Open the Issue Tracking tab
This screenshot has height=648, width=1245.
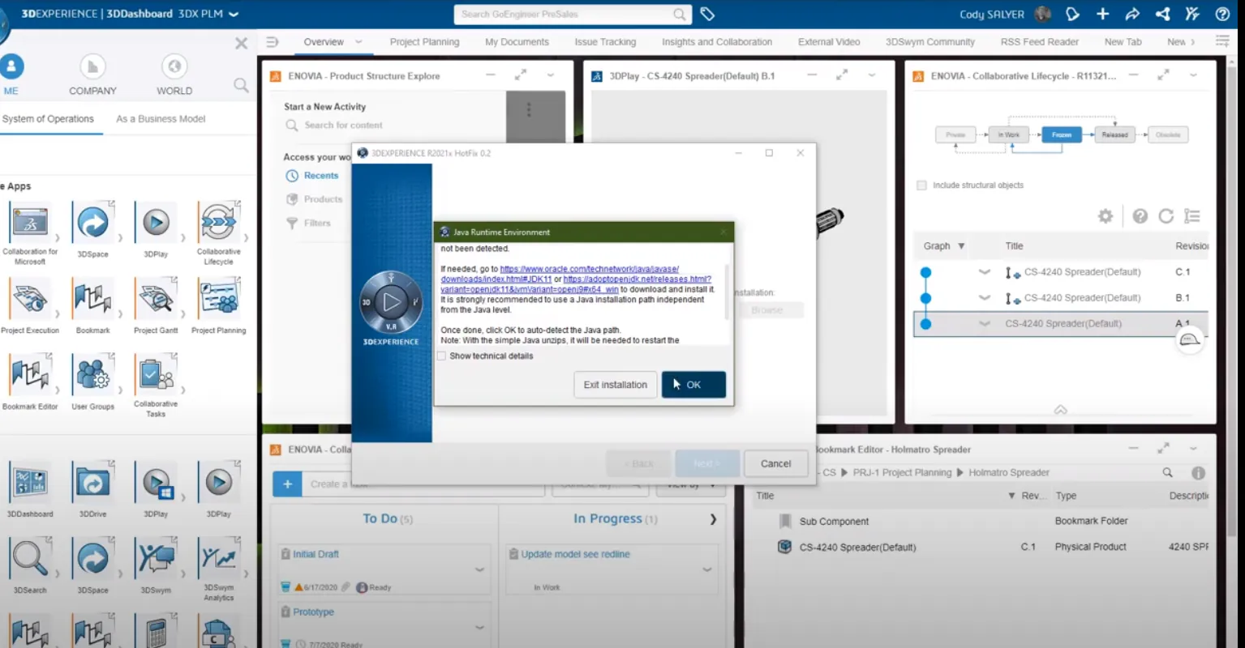coord(605,42)
